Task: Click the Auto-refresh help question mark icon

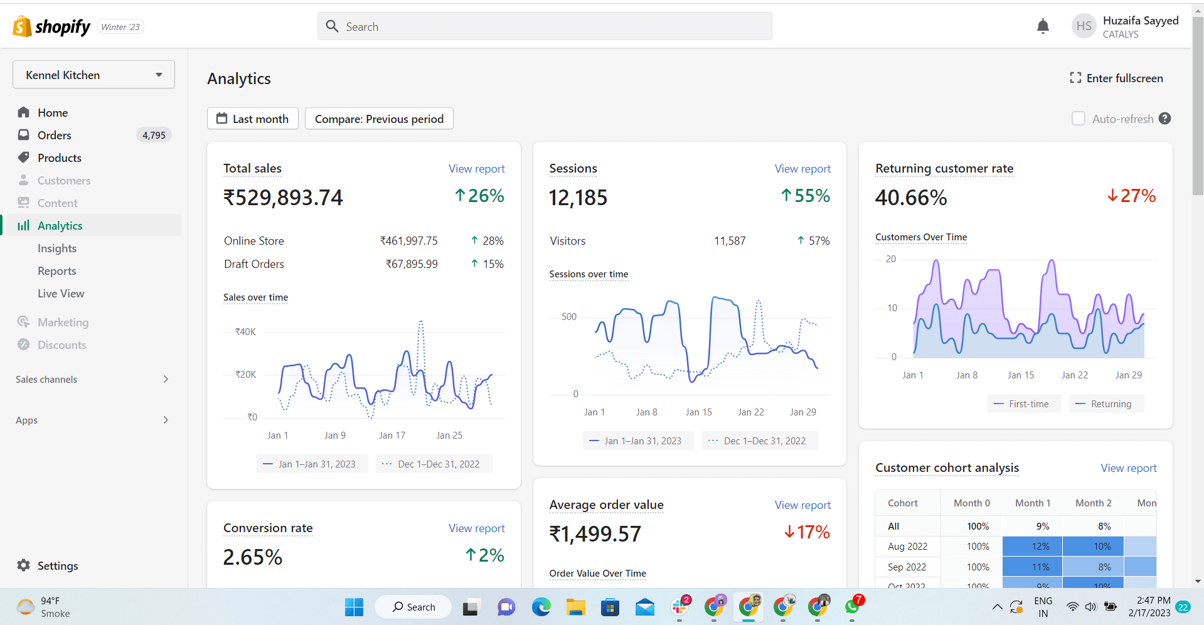Action: tap(1165, 119)
